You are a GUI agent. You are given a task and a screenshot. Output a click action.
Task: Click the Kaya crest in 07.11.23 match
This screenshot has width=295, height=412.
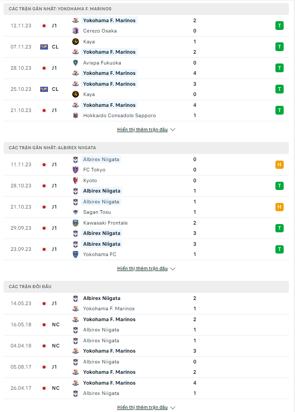tap(76, 41)
